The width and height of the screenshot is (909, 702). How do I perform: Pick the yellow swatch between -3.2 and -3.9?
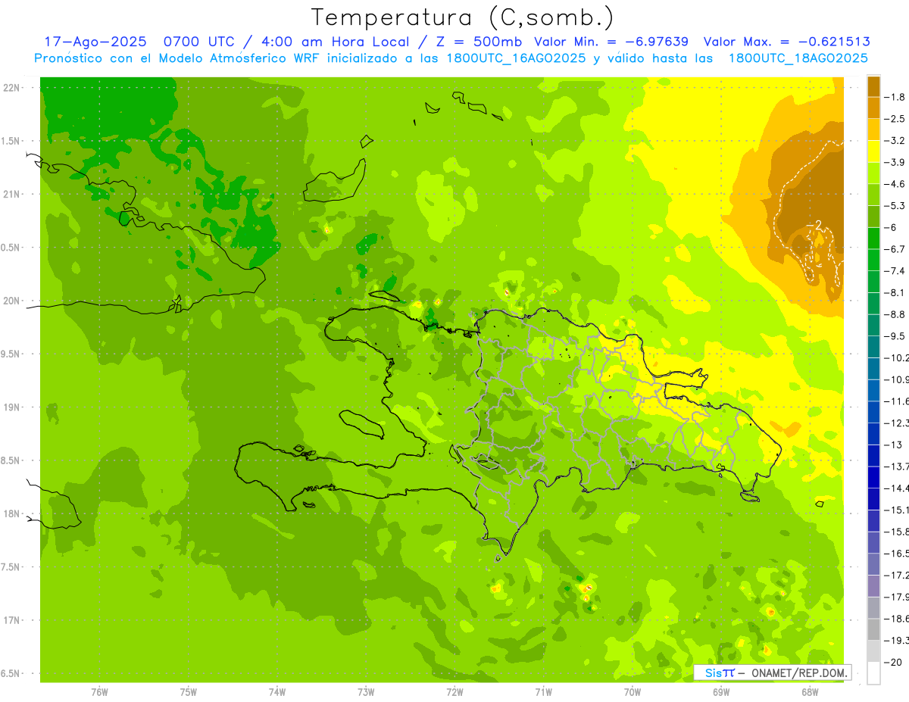pyautogui.click(x=873, y=151)
